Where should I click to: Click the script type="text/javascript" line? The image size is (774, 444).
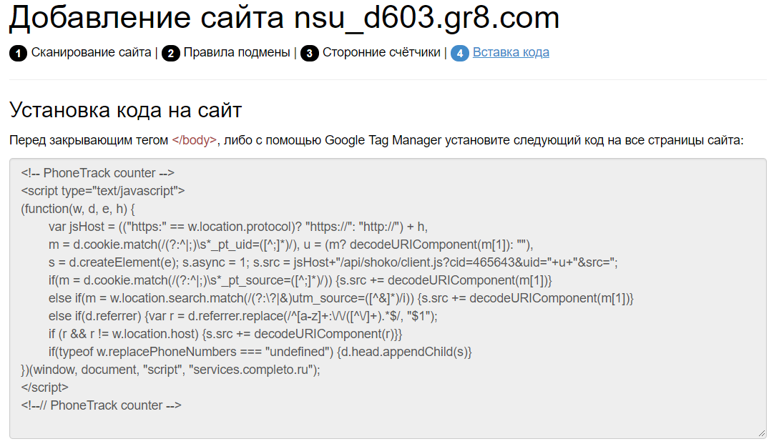[x=103, y=191]
